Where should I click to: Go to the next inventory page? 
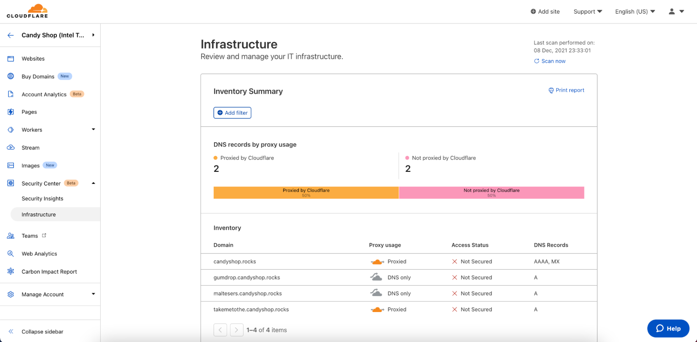pyautogui.click(x=237, y=330)
